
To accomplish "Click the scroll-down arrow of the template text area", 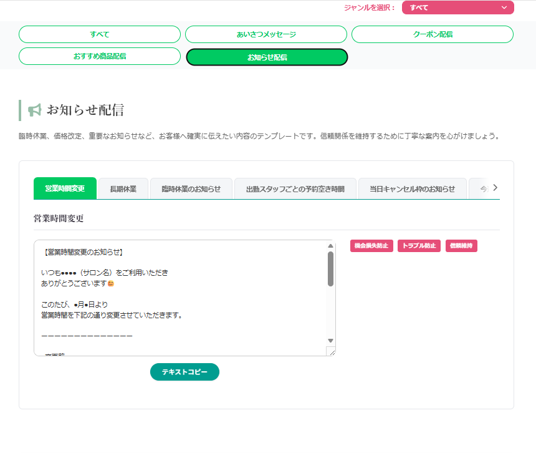I will point(330,341).
